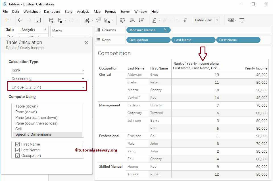This screenshot has height=181, width=273.
Task: Open the Unique (1, 2, 3, 4) dropdown
Action: tap(47, 87)
